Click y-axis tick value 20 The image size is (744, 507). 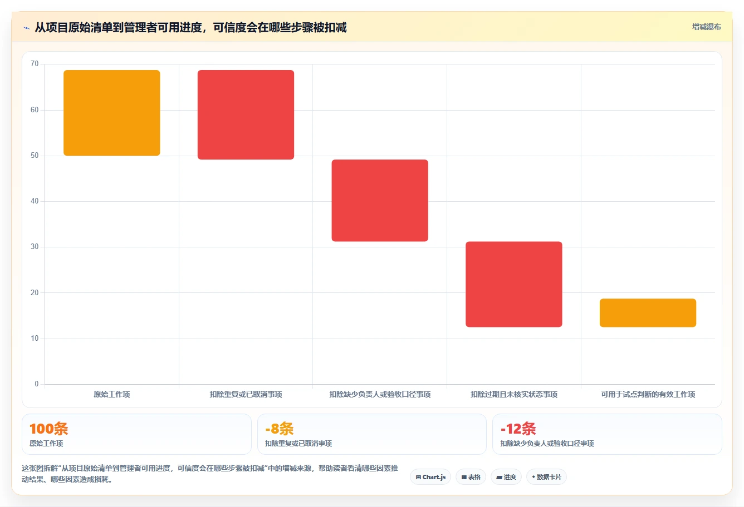35,293
